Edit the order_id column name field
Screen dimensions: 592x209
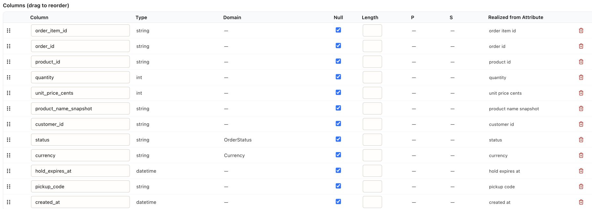point(80,46)
